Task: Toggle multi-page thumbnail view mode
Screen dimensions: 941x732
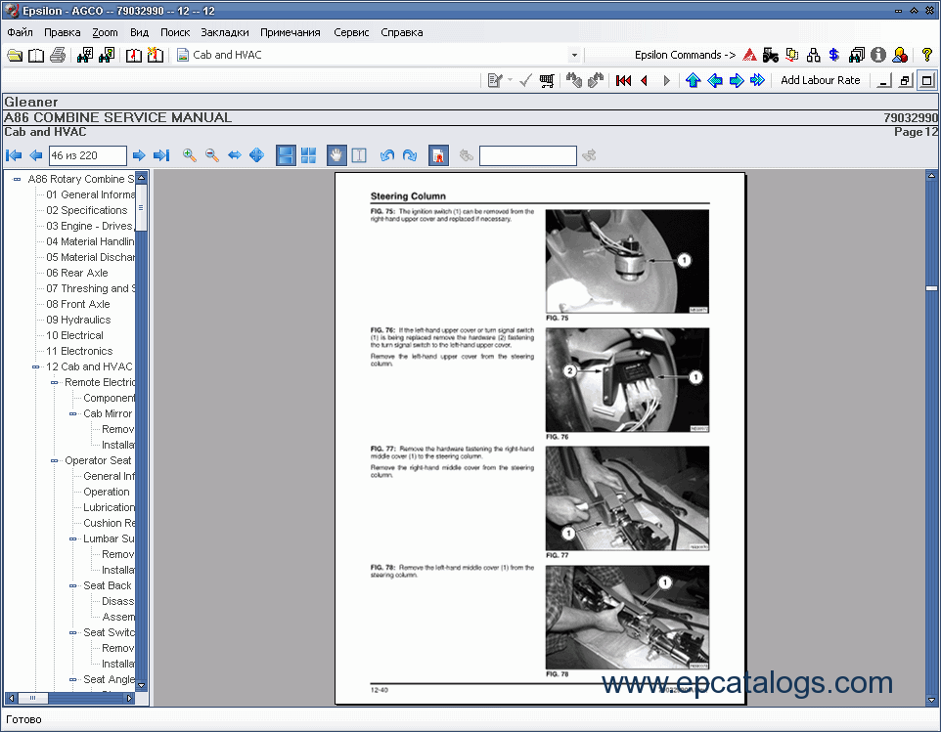Action: (308, 155)
